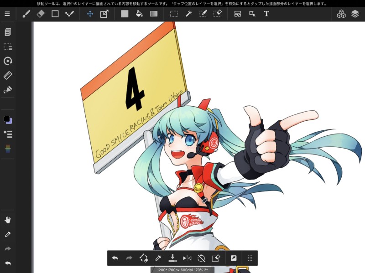
Task: Select the panel divide tool
Action: (x=238, y=14)
